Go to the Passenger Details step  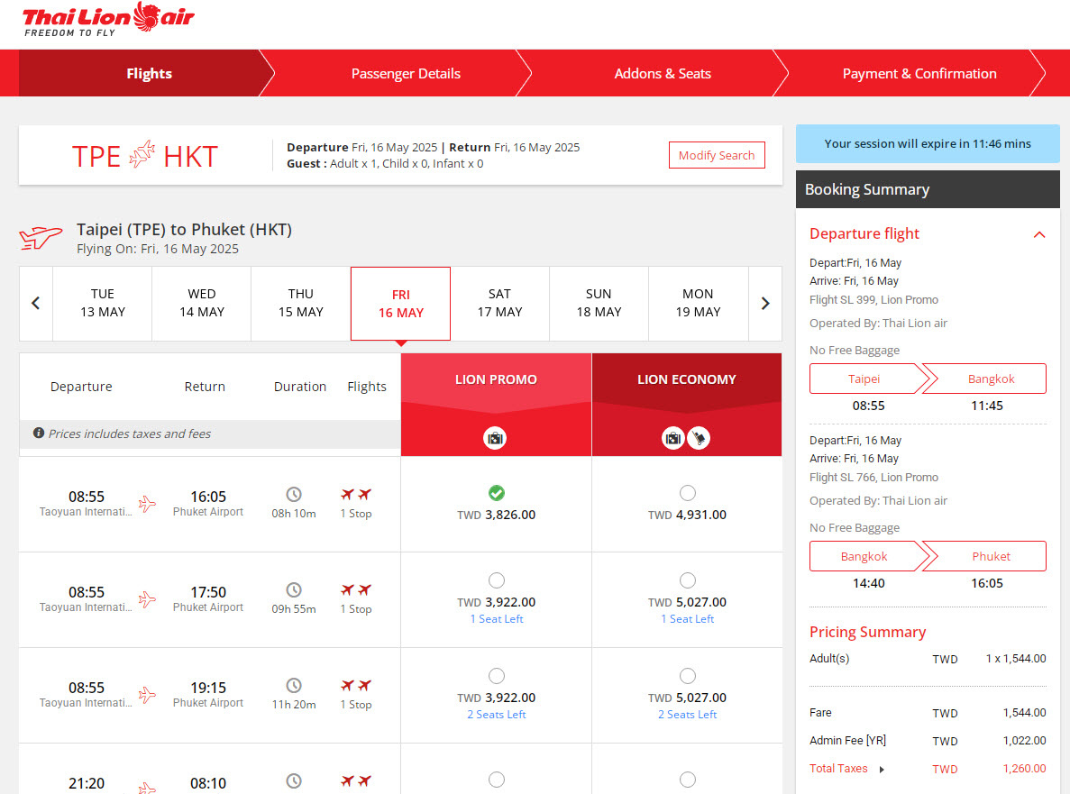[x=406, y=73]
